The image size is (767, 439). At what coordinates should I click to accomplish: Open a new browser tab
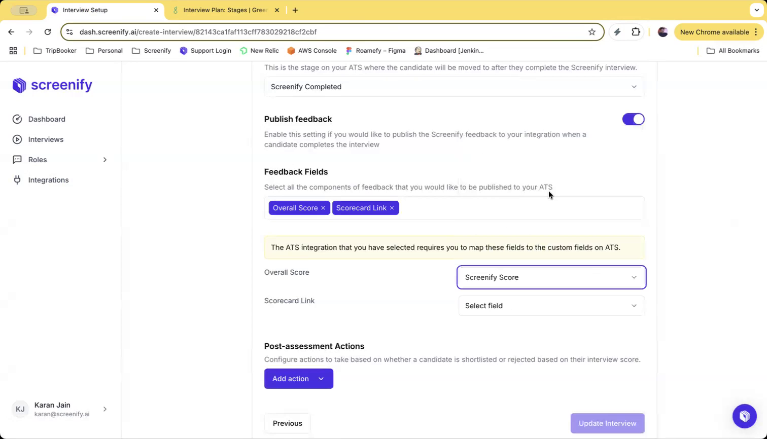[295, 10]
